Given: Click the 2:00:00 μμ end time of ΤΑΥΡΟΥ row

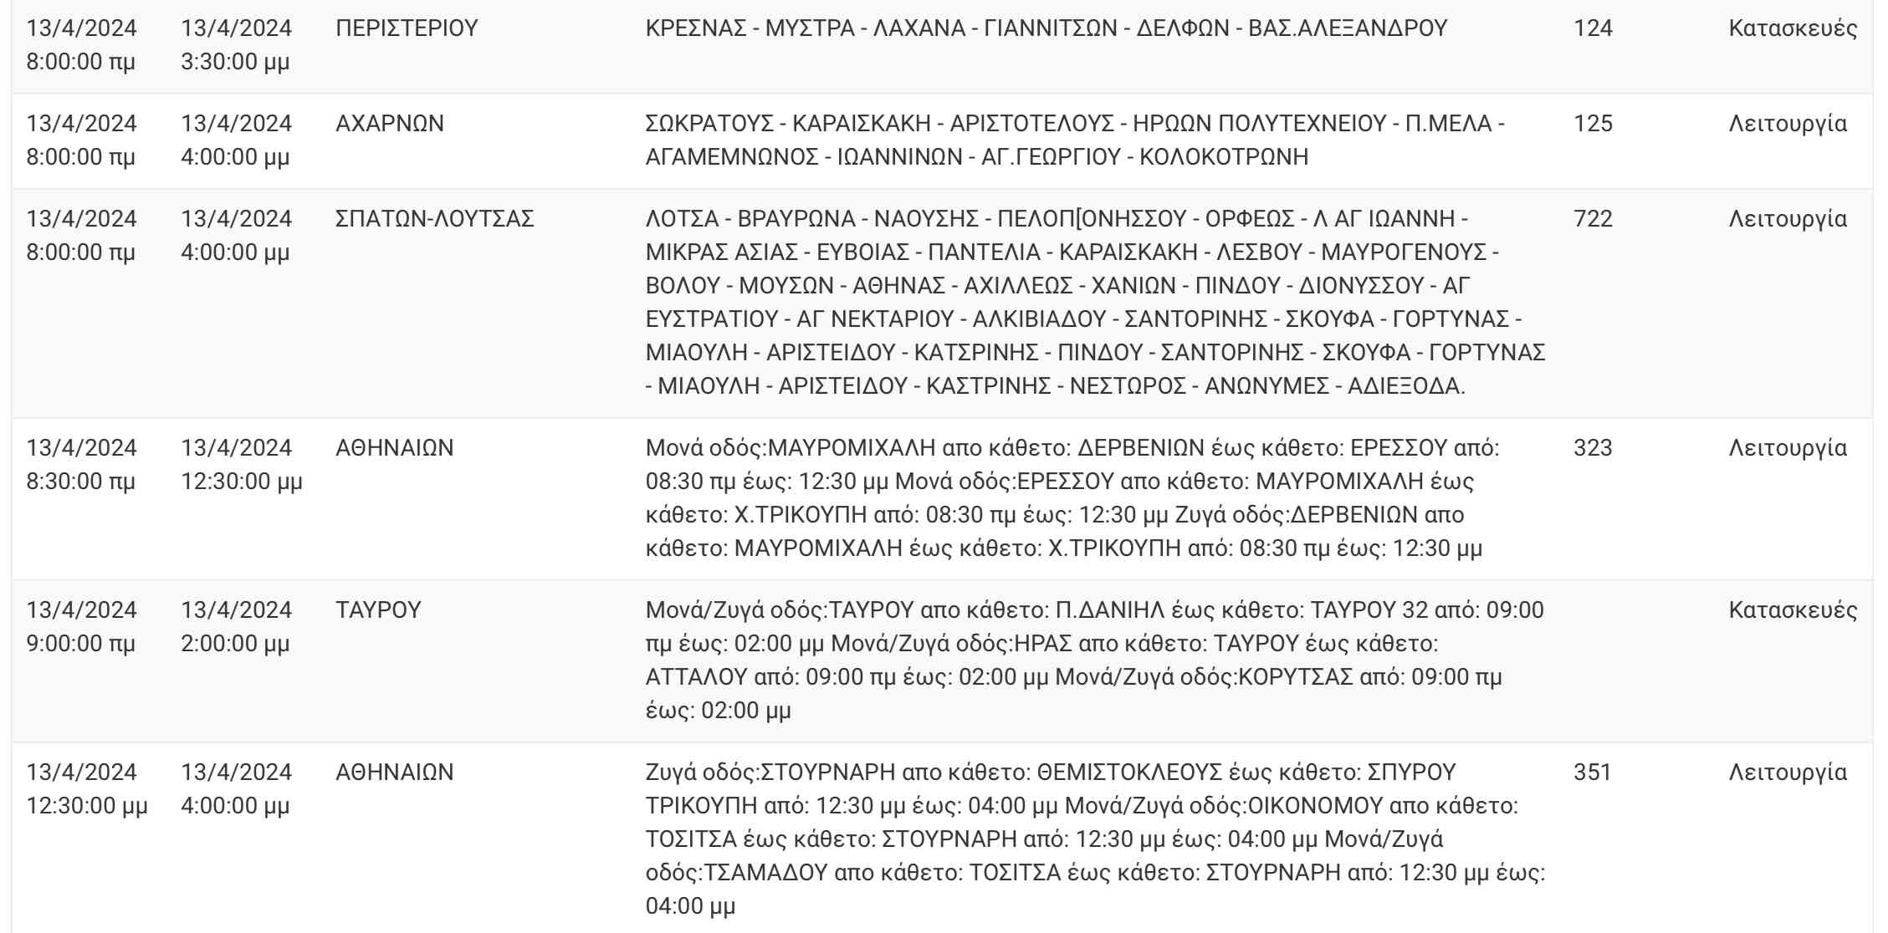Looking at the screenshot, I should click(x=235, y=644).
